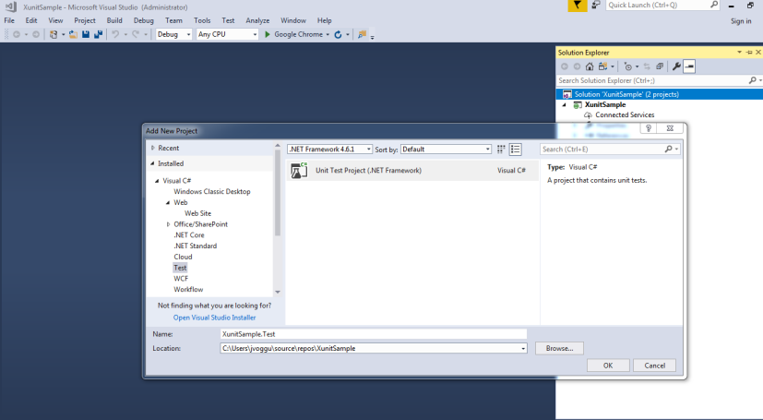Click the feedback icon beside notification flag
This screenshot has width=763, height=420.
pos(596,5)
